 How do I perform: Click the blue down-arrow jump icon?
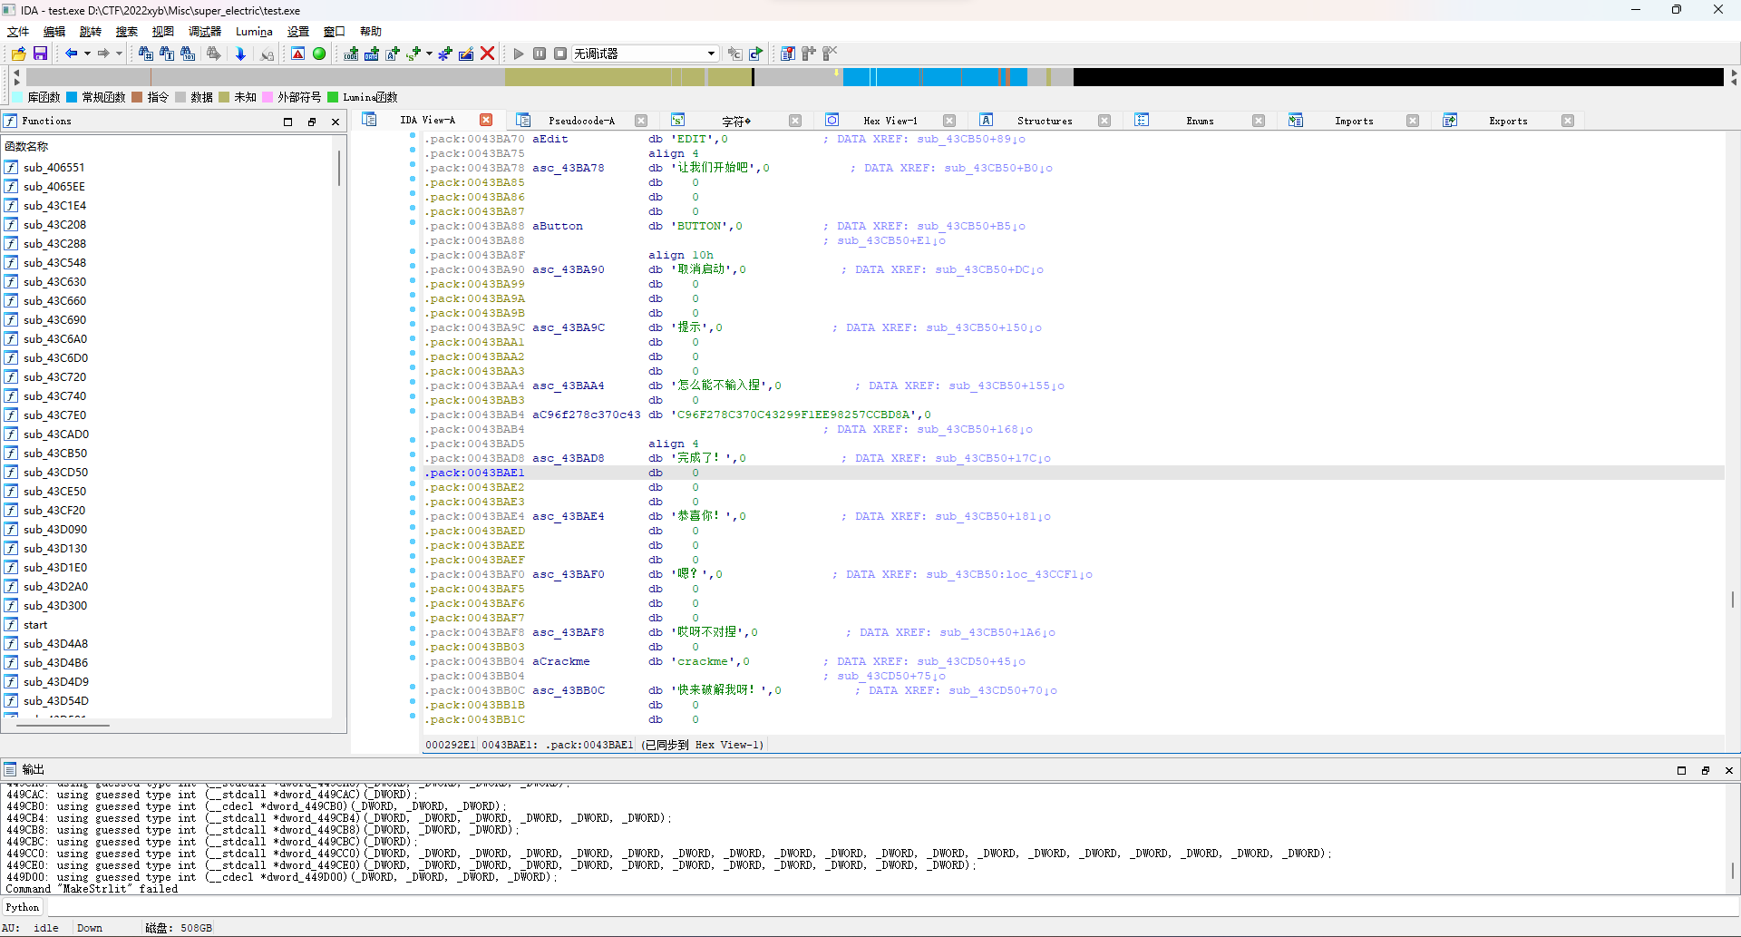[x=240, y=54]
